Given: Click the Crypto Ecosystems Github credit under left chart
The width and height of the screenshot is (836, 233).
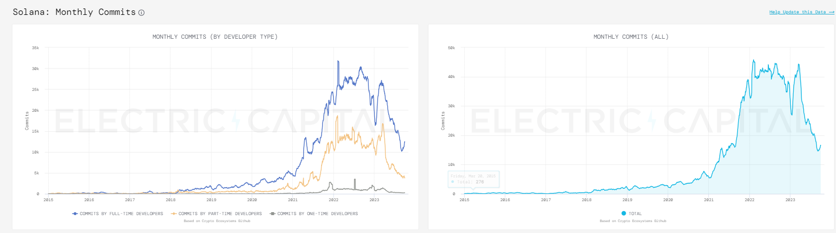Looking at the screenshot, I should (217, 221).
